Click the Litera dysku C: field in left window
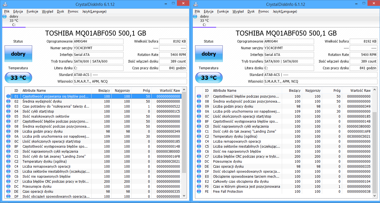 [x=98, y=68]
